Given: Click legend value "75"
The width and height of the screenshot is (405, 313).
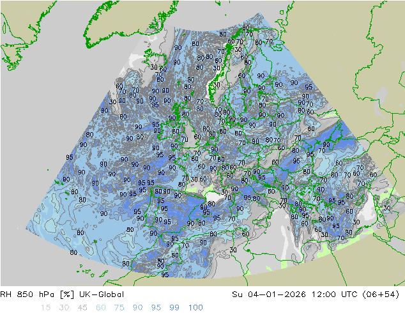Looking at the screenshot, I should (119, 308).
